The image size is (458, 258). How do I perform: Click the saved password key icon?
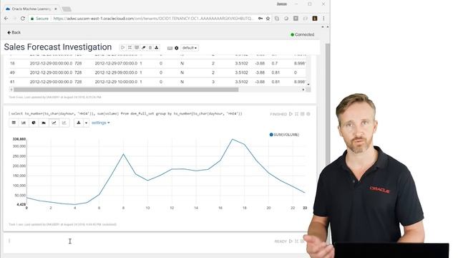[x=260, y=19]
